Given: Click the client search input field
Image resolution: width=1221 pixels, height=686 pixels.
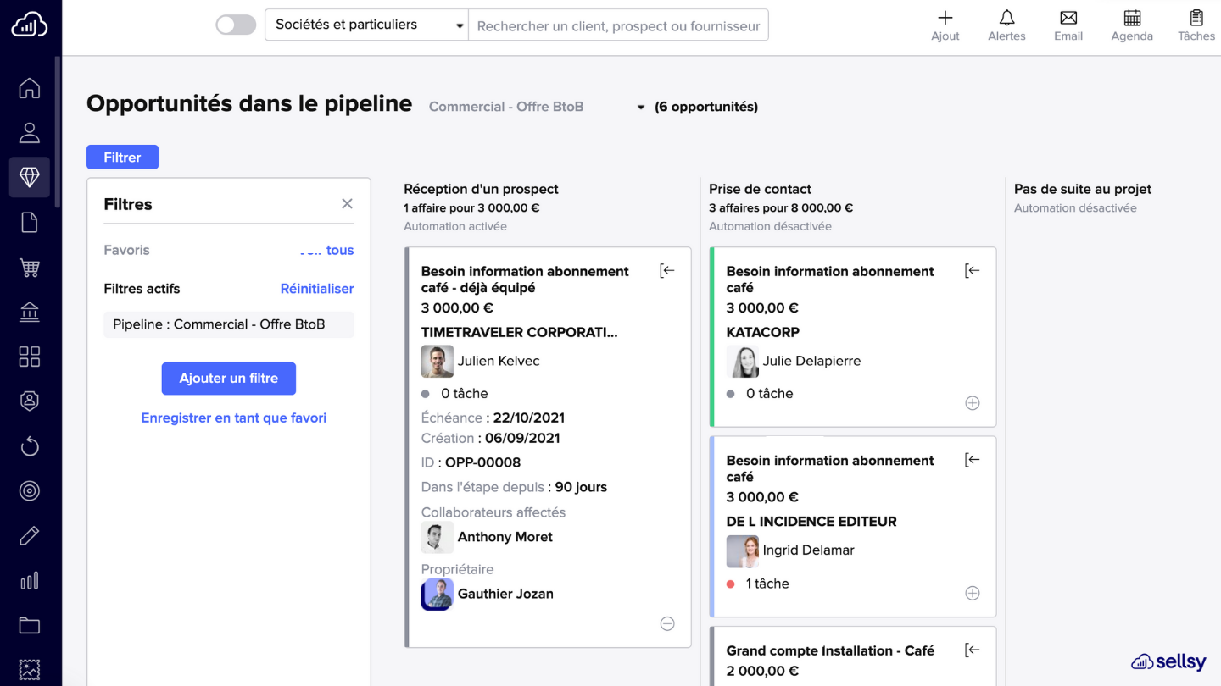Looking at the screenshot, I should coord(619,25).
